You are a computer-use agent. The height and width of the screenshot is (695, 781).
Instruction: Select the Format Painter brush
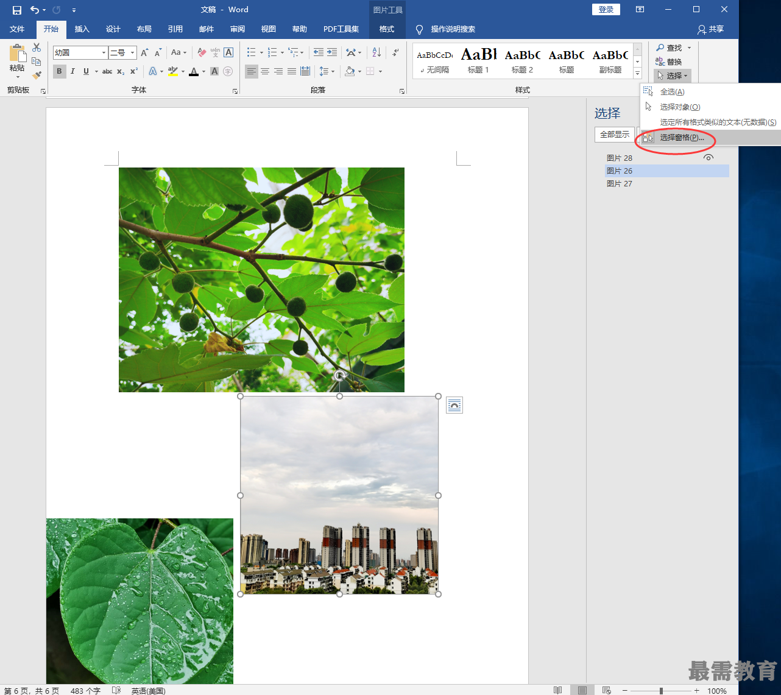(x=37, y=76)
